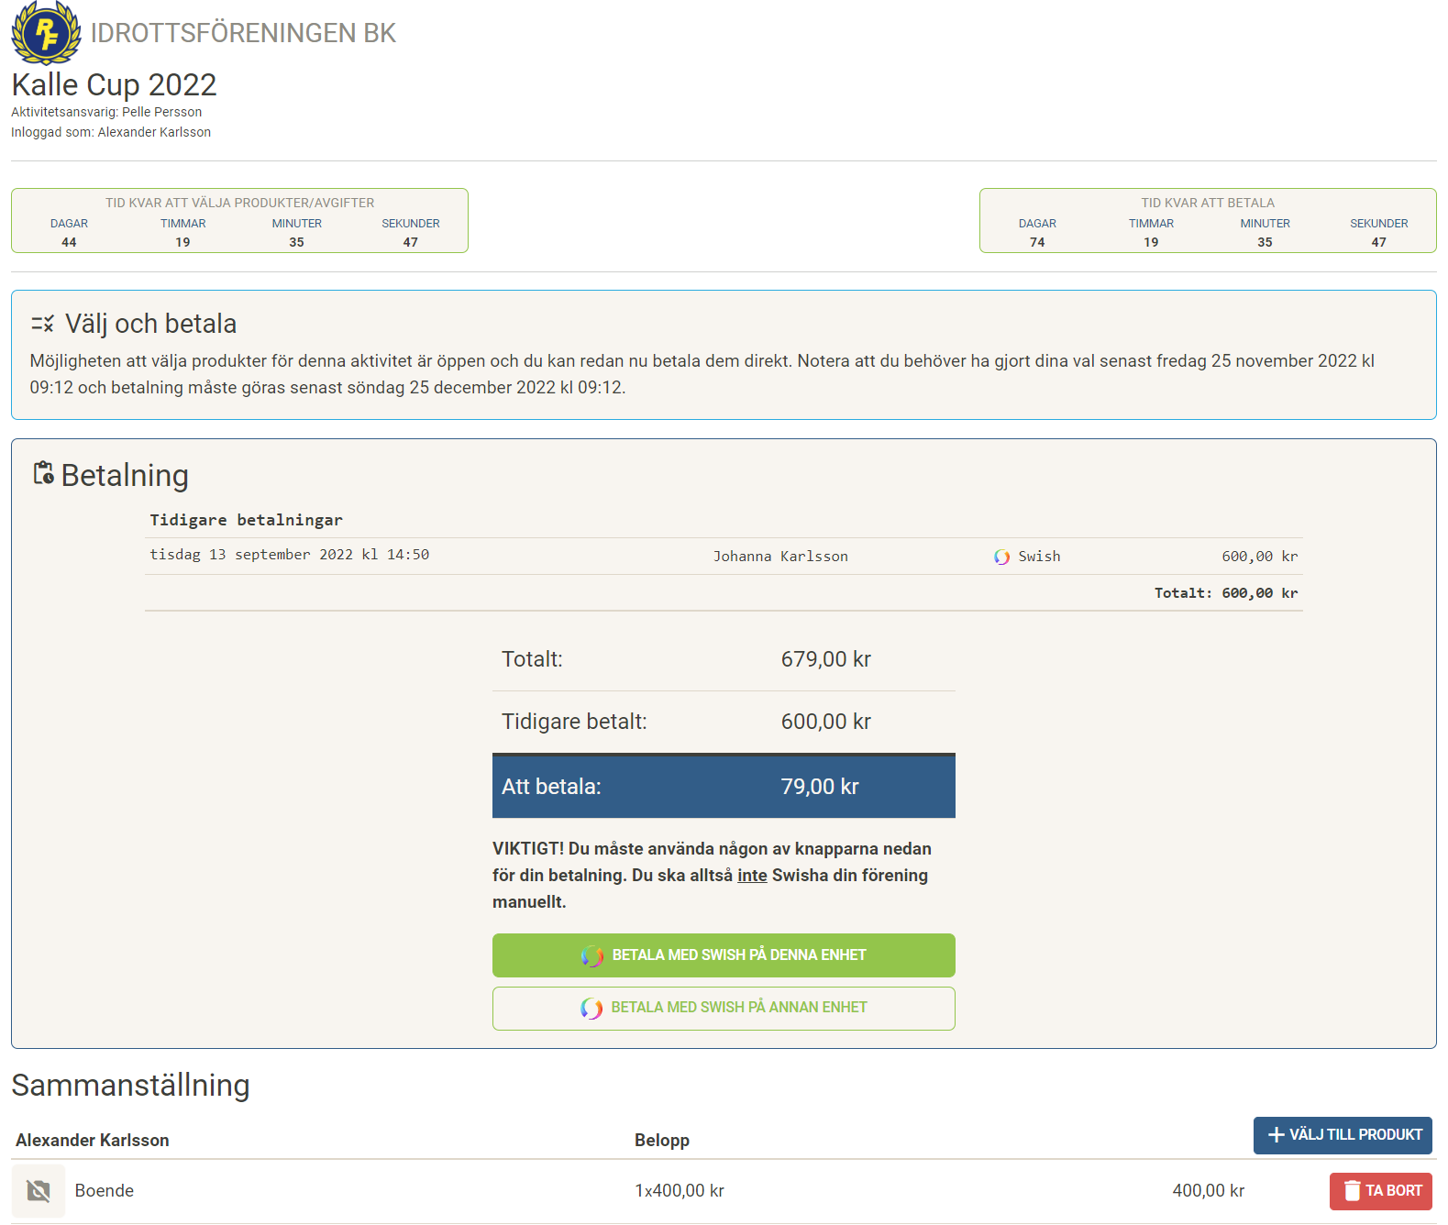The height and width of the screenshot is (1225, 1448).
Task: Pay with Swish on another device
Action: tap(724, 1008)
